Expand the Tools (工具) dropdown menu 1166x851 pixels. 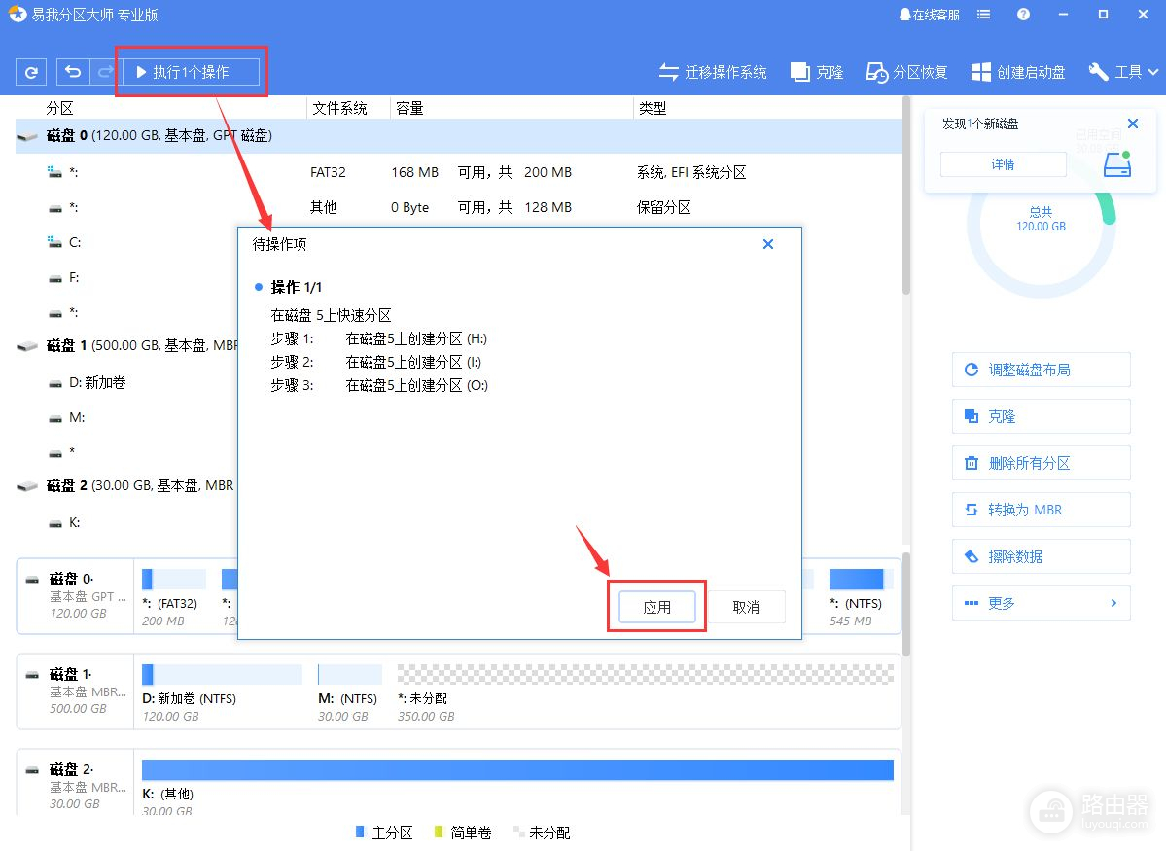(1123, 72)
